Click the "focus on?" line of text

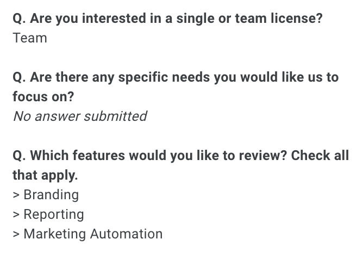coord(43,97)
